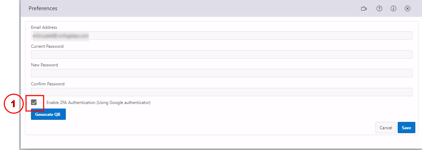Click the Confirm Password label
The height and width of the screenshot is (150, 422).
pyautogui.click(x=48, y=84)
